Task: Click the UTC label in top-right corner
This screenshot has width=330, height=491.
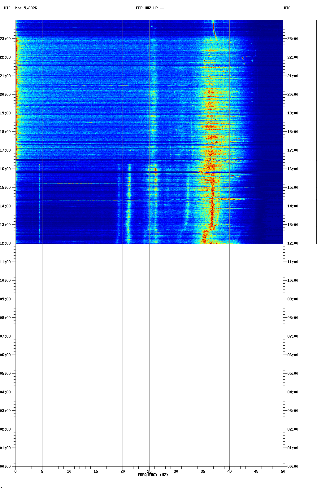Action: (287, 8)
